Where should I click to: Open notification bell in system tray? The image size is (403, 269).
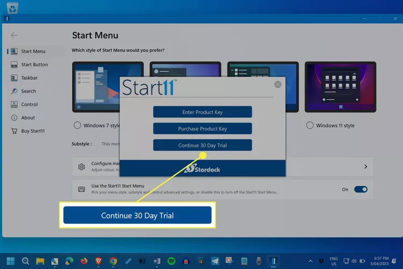[394, 261]
